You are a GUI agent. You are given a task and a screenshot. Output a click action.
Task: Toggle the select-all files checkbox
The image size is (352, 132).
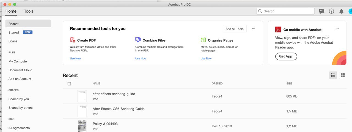[69, 84]
